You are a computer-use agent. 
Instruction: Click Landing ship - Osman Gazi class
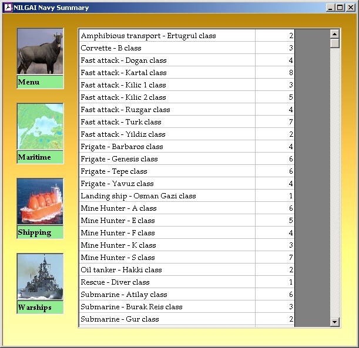(167, 196)
